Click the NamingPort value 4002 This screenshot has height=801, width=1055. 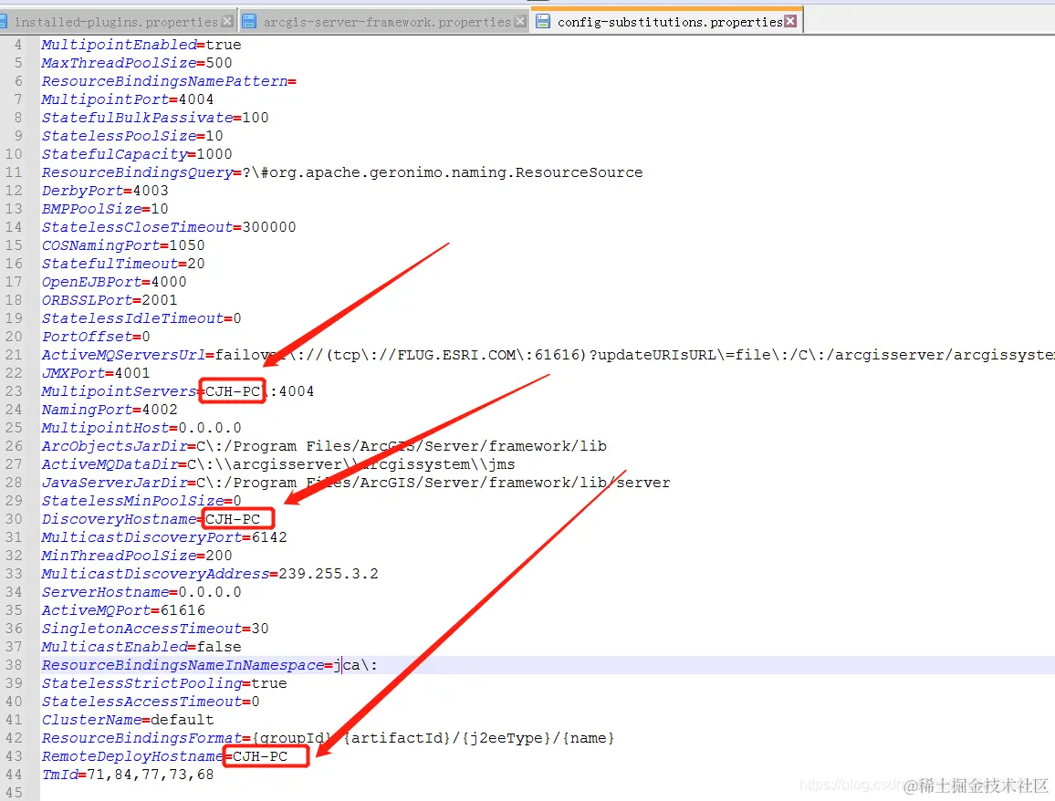coord(160,410)
